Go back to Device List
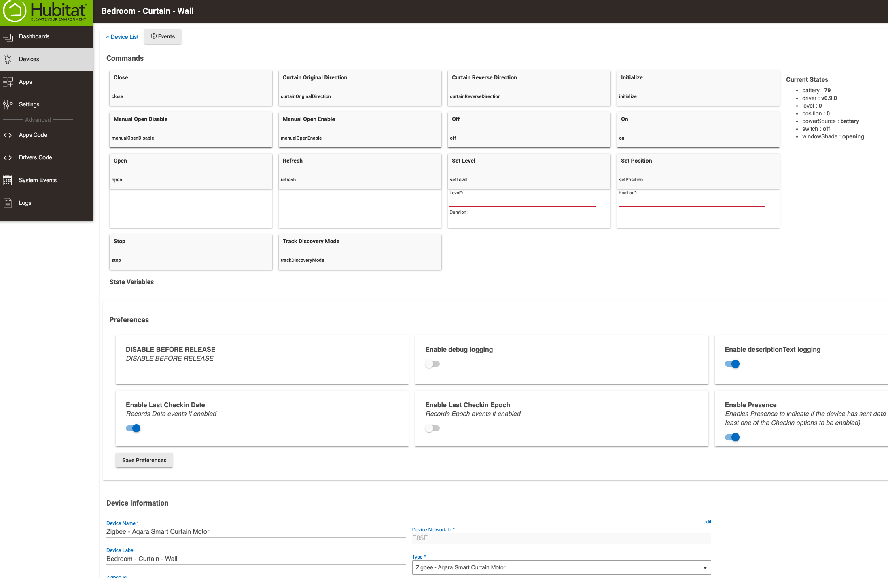 [x=122, y=37]
